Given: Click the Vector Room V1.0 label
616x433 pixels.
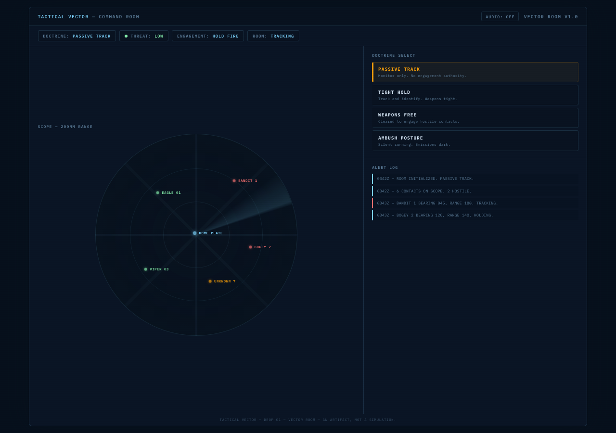Looking at the screenshot, I should pos(551,17).
